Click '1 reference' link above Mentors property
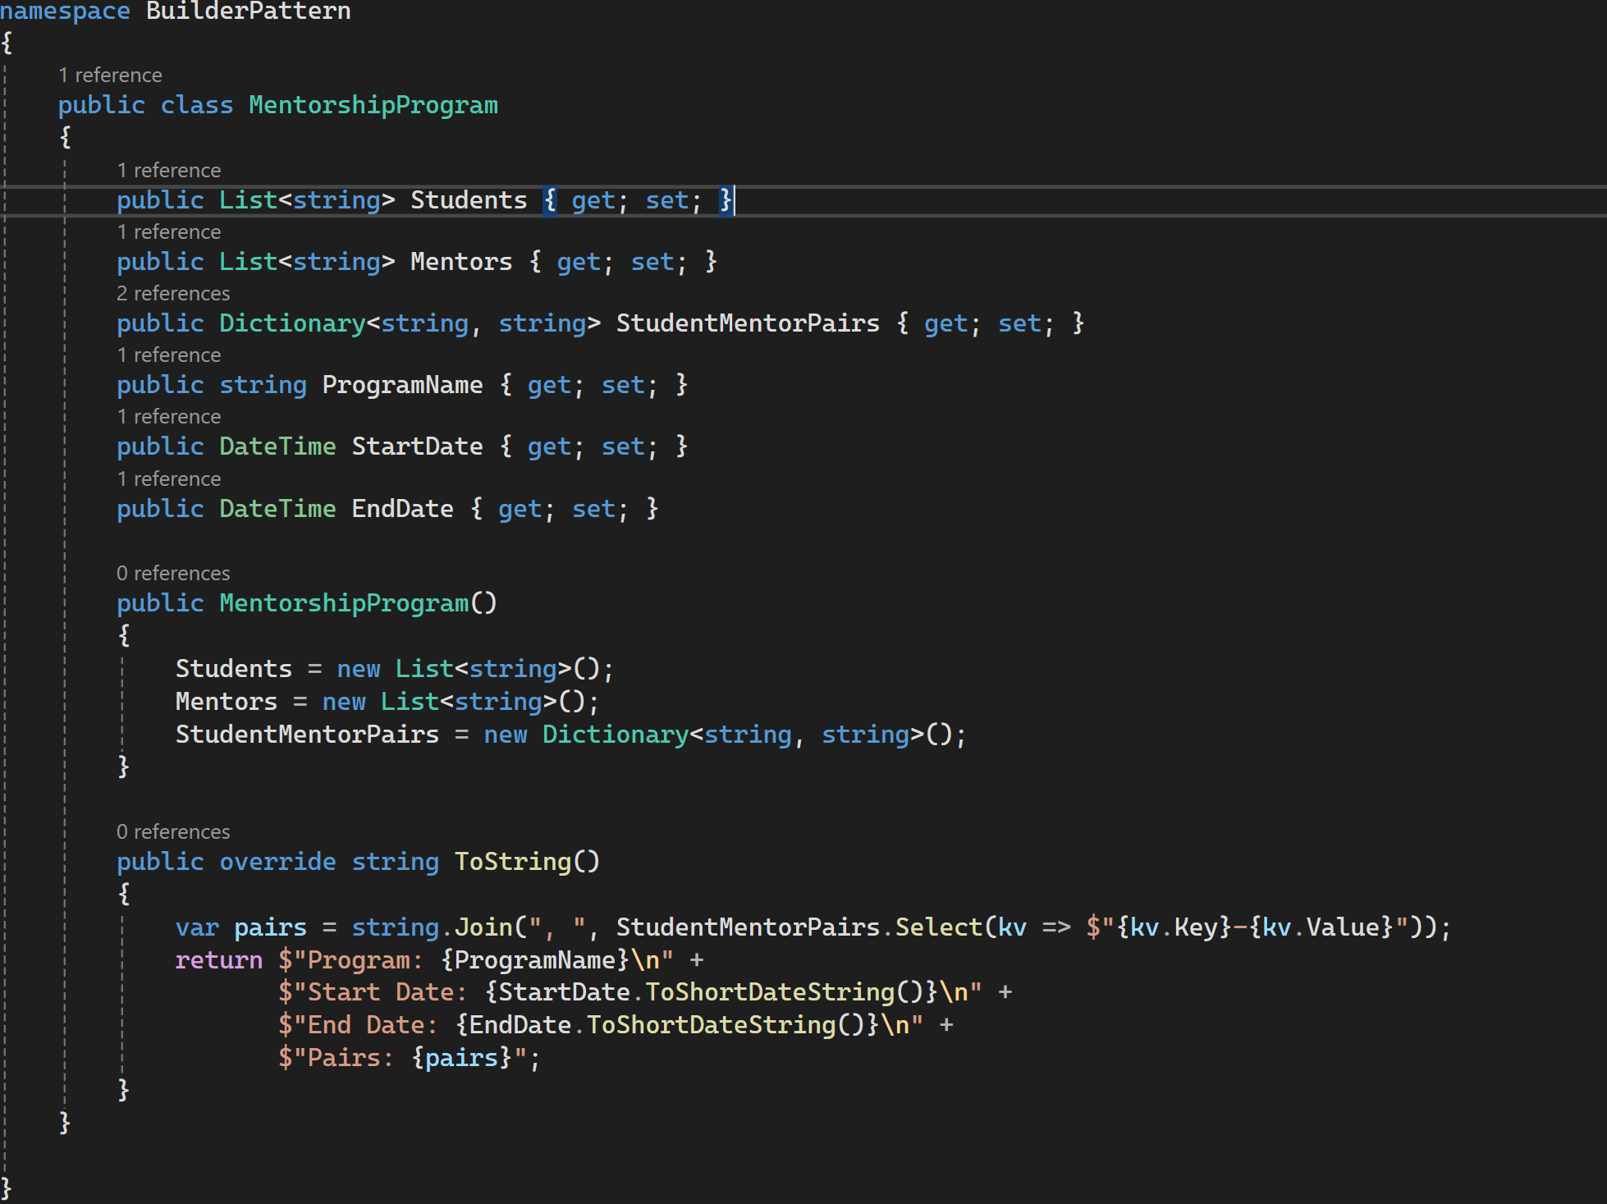 tap(168, 232)
